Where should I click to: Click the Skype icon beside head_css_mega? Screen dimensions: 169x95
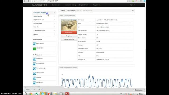pyautogui.click(x=35, y=69)
